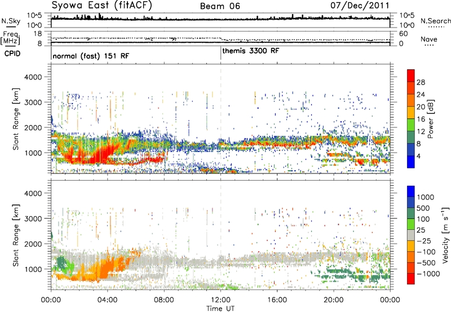The image size is (451, 312).
Task: Click the '04:00' time tick label
Action: tap(107, 300)
